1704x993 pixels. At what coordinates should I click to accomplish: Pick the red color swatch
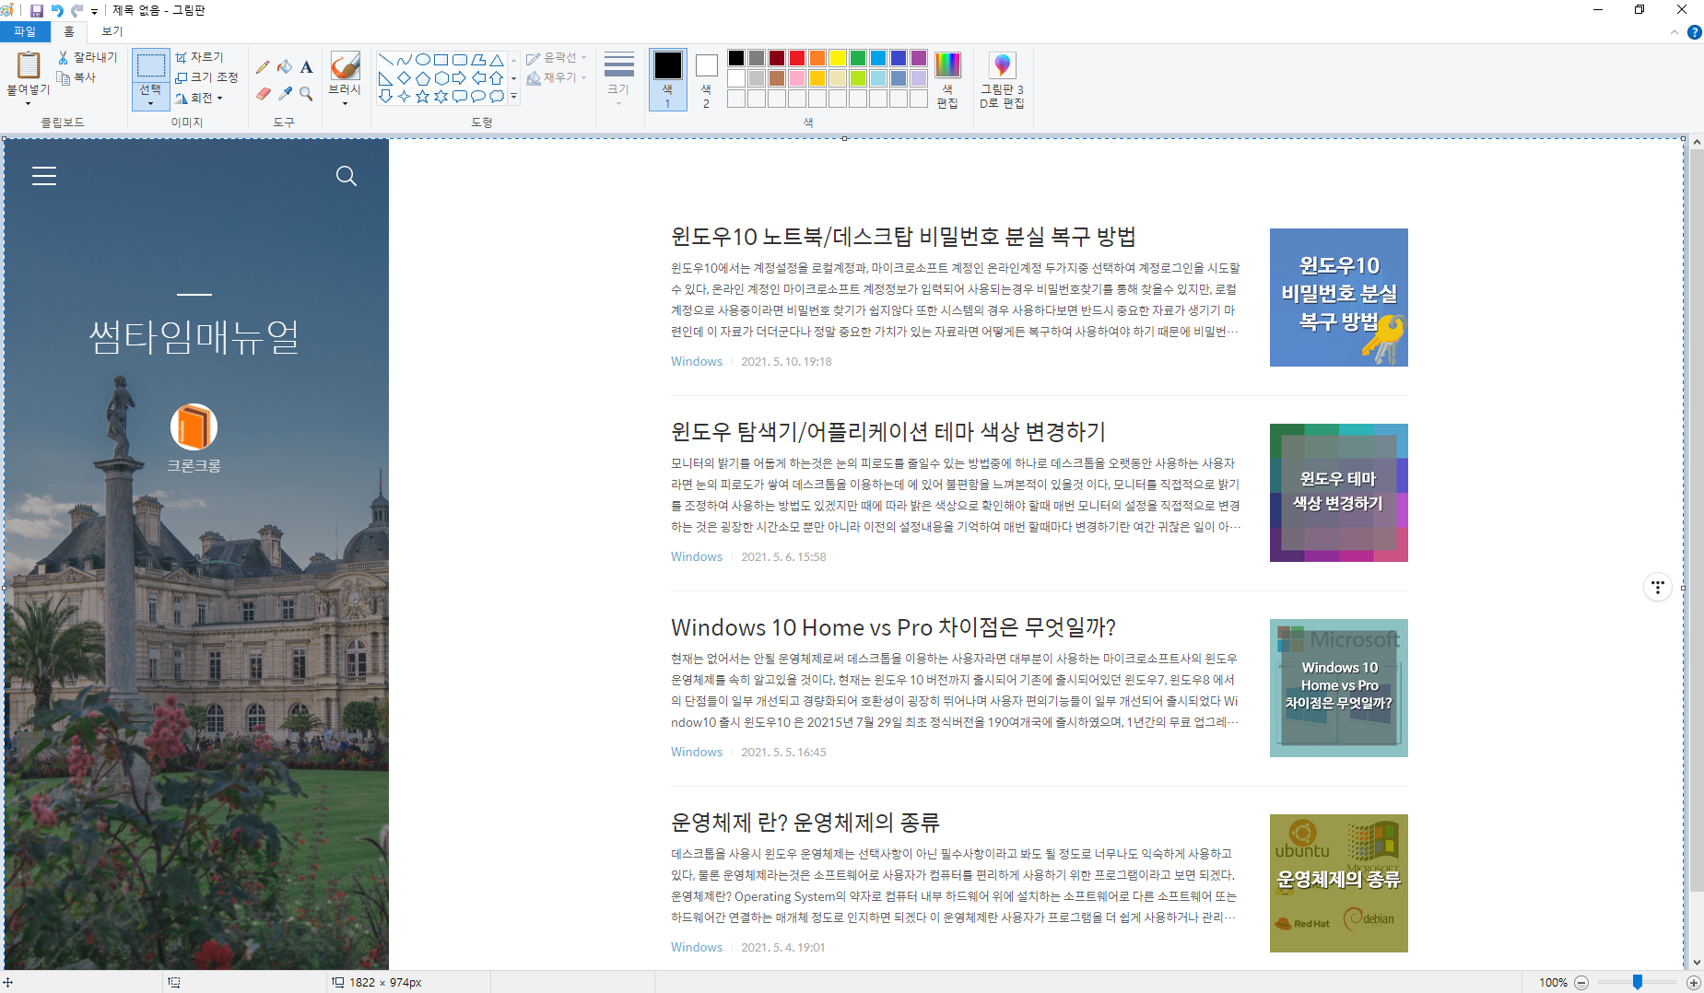tap(797, 58)
